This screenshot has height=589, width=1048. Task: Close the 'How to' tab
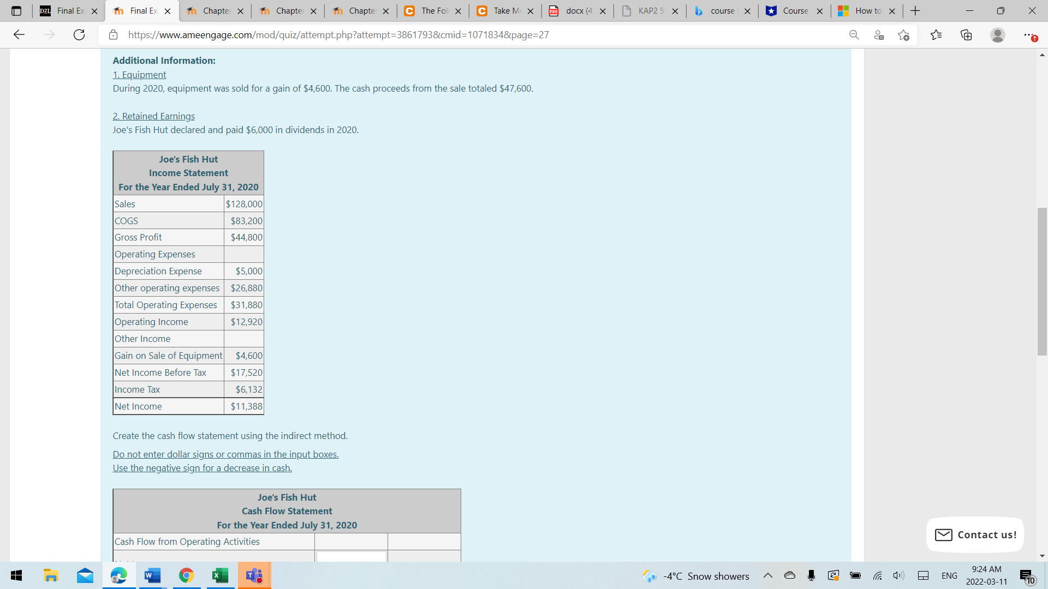pyautogui.click(x=892, y=11)
